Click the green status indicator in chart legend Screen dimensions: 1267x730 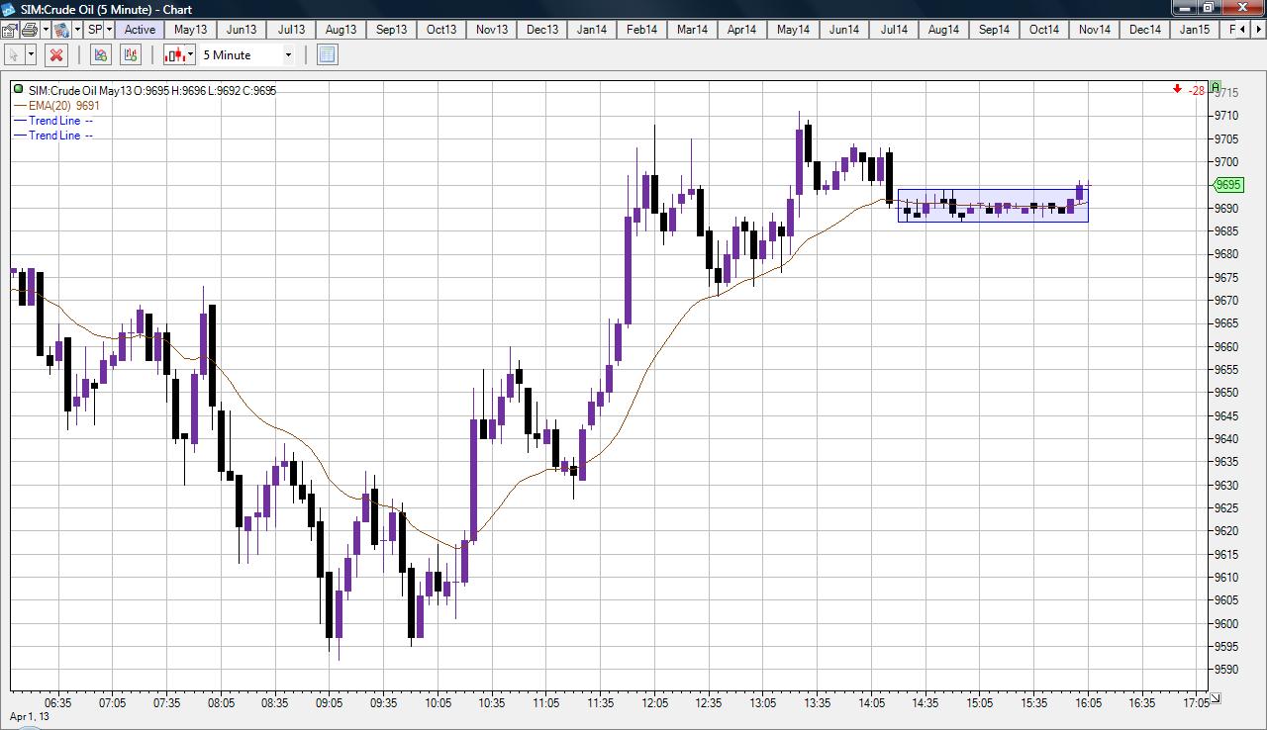pos(19,90)
